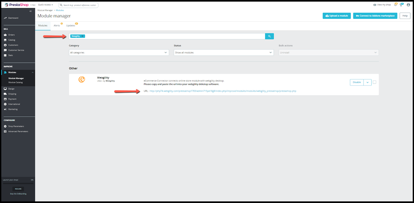
Task: Click the Customers person icon
Action: point(5,45)
